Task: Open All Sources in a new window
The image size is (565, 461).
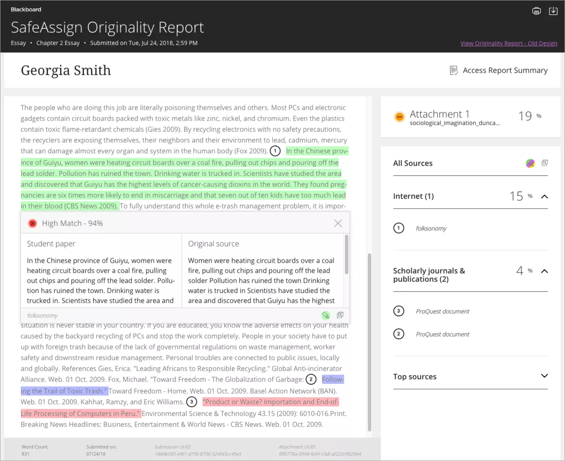Action: (x=545, y=163)
